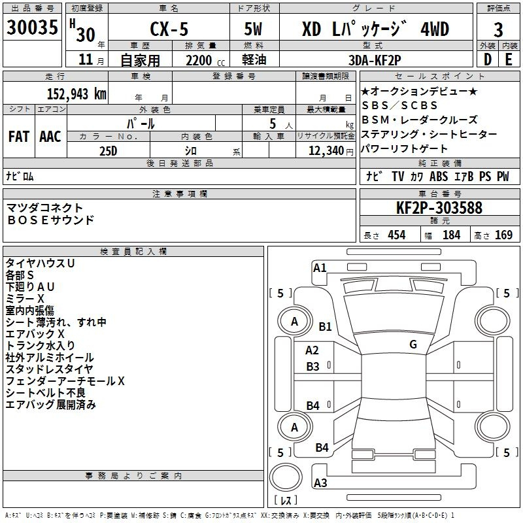The height and width of the screenshot is (523, 523).
Task: Click the interior color シロ
Action: (x=191, y=151)
